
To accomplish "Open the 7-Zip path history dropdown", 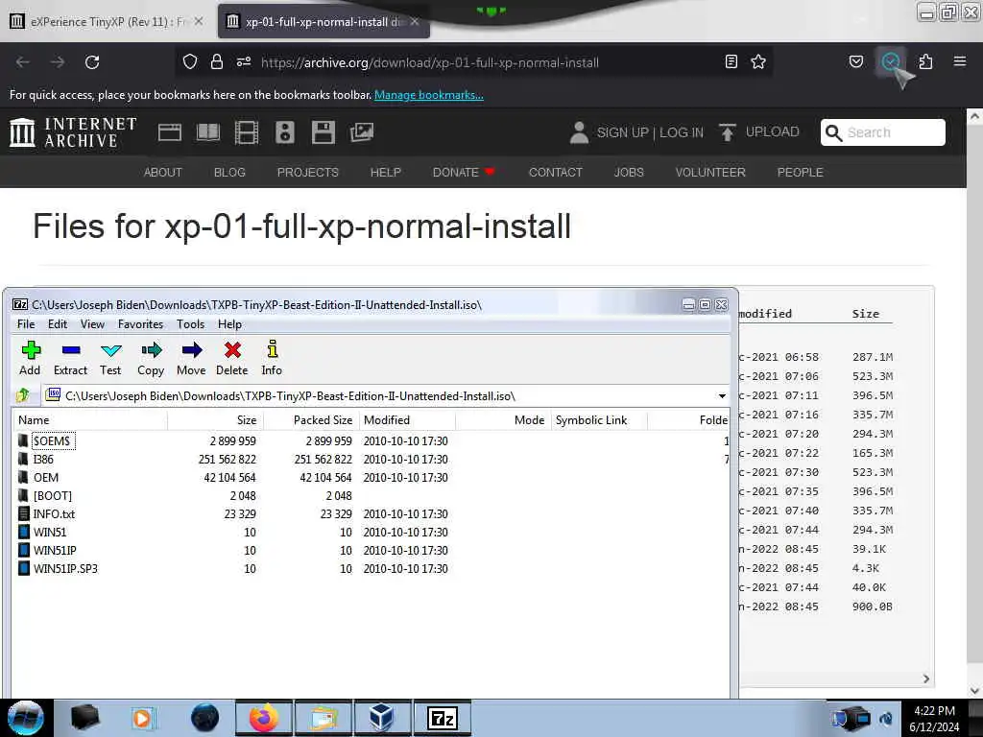I will (722, 396).
